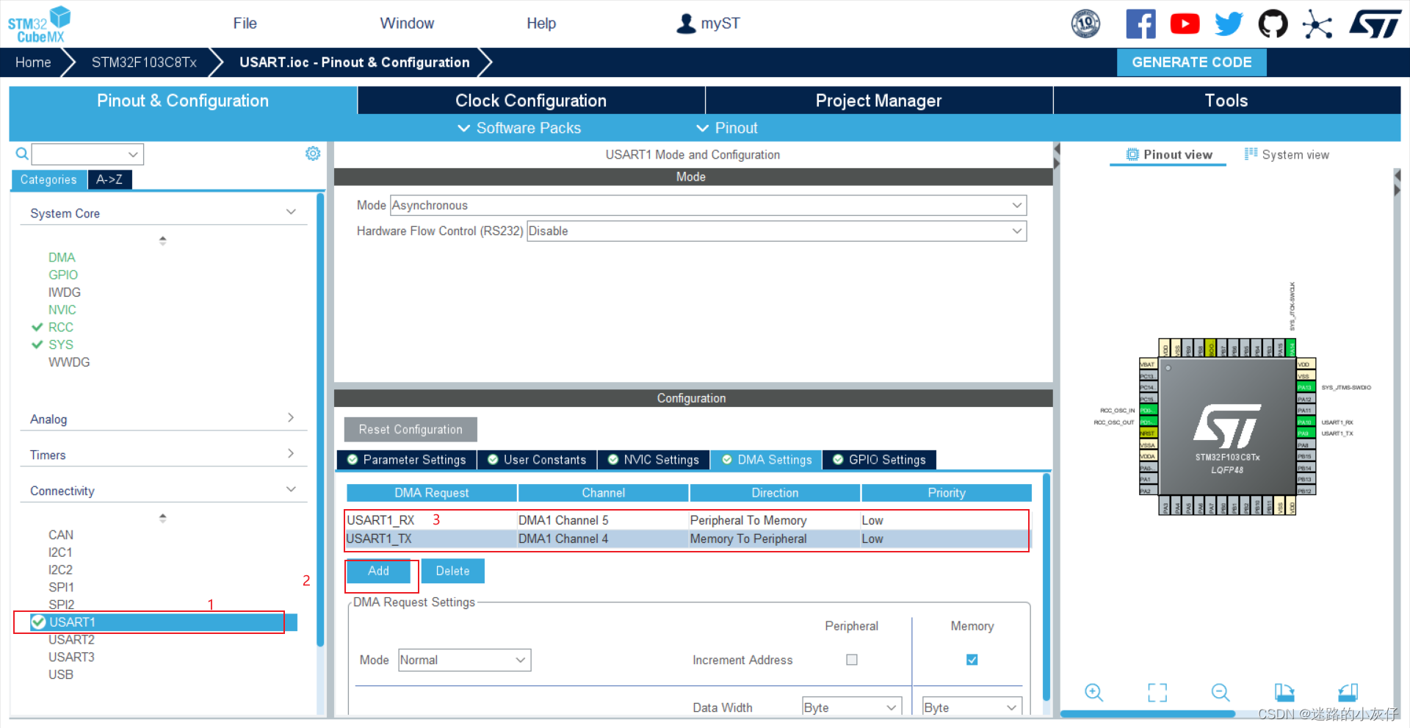The height and width of the screenshot is (728, 1410).
Task: Click the 10-year anniversary badge icon
Action: tap(1085, 24)
